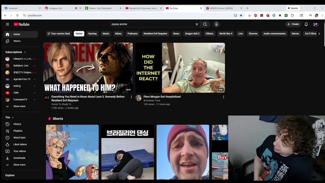
Task: Select the Music category chip
Action: pos(106,34)
